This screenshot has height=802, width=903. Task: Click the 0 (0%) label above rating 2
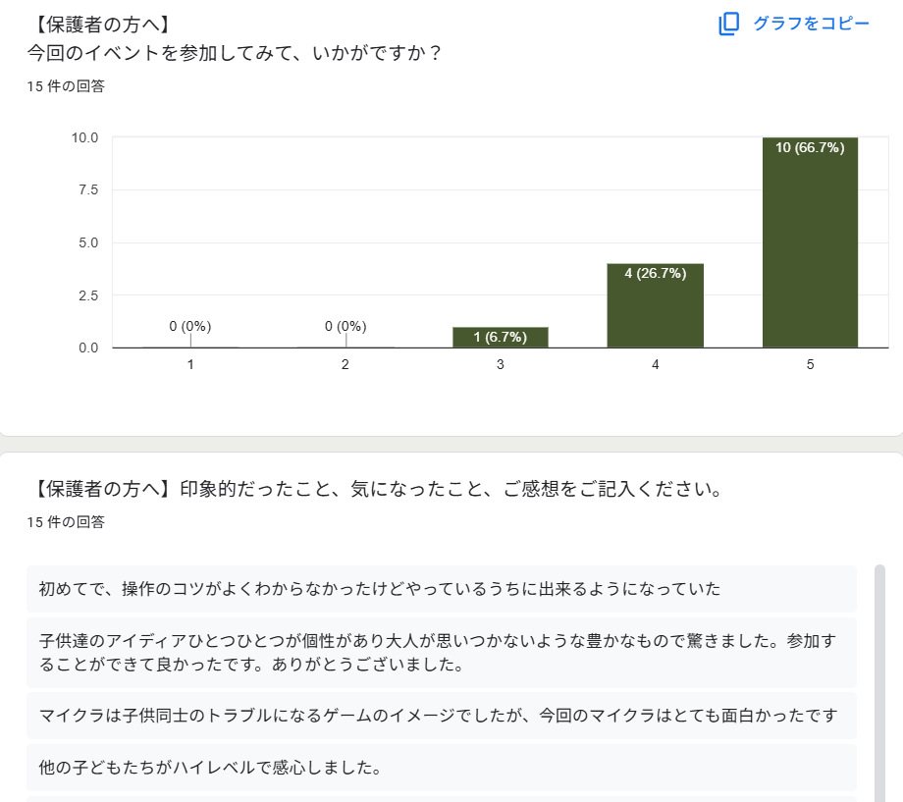tap(345, 326)
